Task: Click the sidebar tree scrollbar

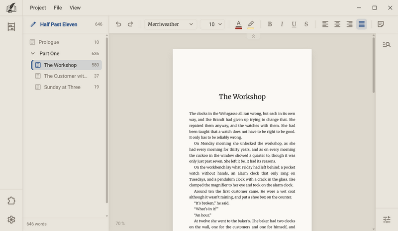Action: coord(107,119)
